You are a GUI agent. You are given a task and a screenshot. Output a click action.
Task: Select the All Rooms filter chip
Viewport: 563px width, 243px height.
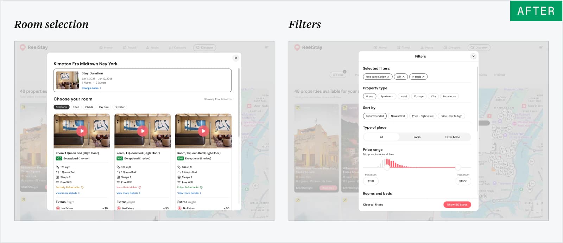62,107
